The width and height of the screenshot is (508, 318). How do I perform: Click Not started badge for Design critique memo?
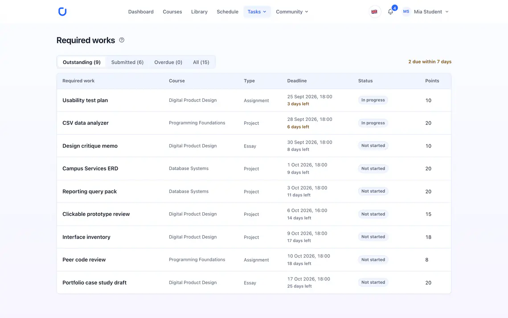(373, 145)
